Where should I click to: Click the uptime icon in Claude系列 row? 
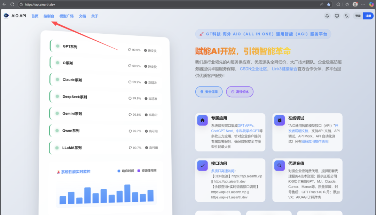[130, 82]
